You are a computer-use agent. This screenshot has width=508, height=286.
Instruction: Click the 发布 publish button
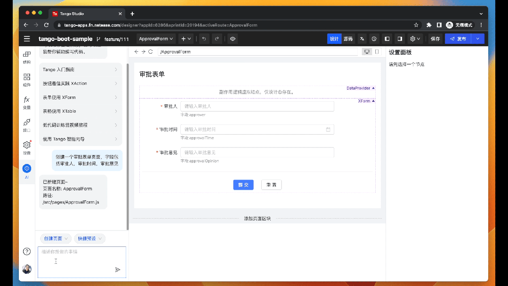[458, 39]
